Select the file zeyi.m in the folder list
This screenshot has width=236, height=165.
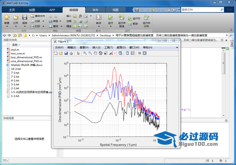(15, 49)
